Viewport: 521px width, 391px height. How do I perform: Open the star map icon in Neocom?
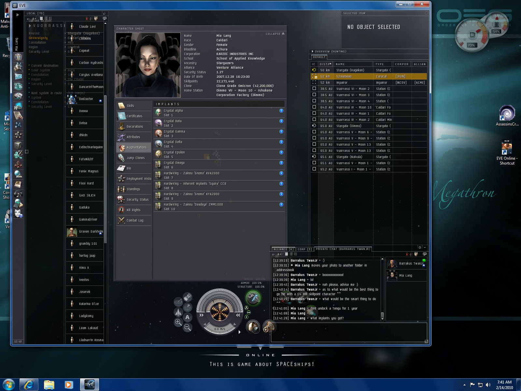point(18,125)
